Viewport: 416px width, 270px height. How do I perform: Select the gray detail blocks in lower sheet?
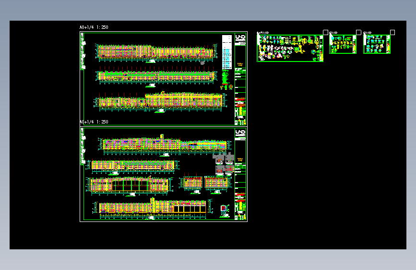[224, 164]
